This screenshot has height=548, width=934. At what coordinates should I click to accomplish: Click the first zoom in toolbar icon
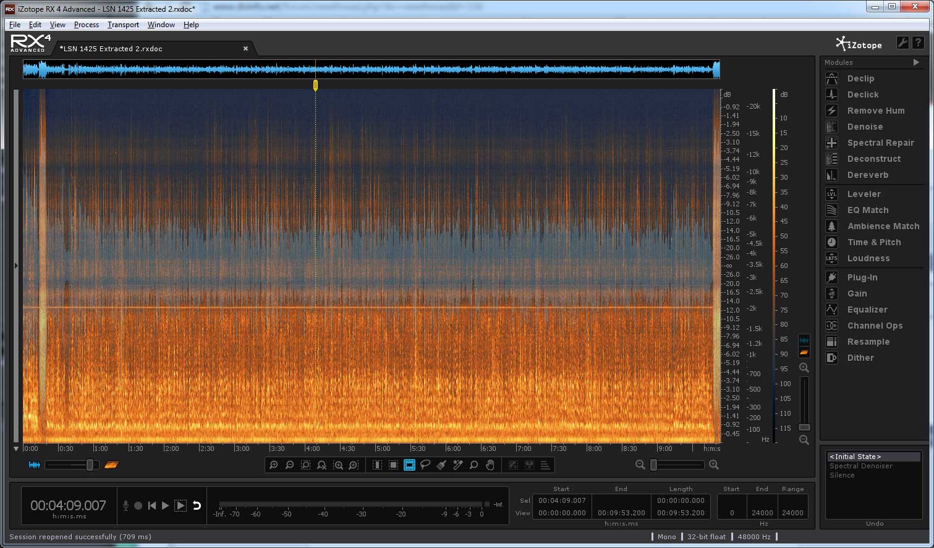273,465
